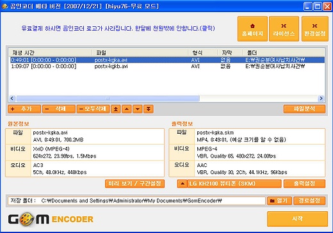Click the paid upgrade promotion link
The height and width of the screenshot is (233, 333).
[118, 28]
